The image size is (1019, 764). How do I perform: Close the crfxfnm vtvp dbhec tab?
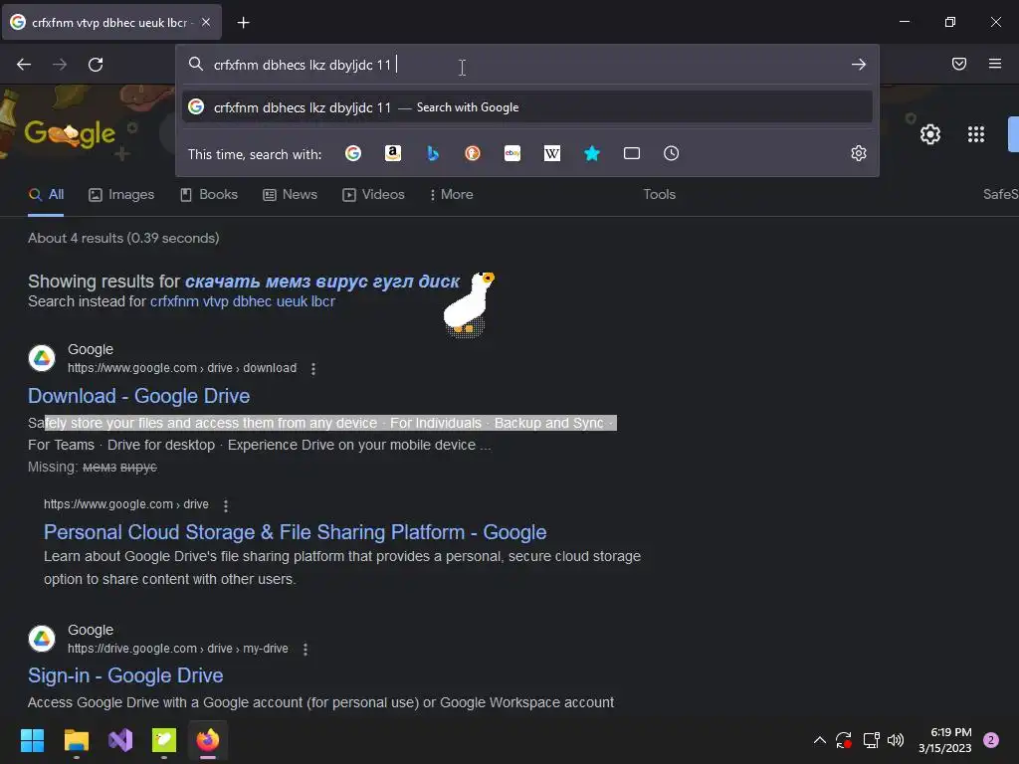[206, 22]
